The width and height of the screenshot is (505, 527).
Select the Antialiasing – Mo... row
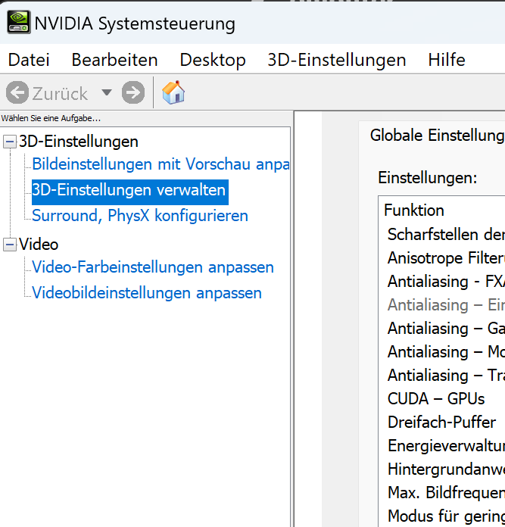tap(445, 352)
